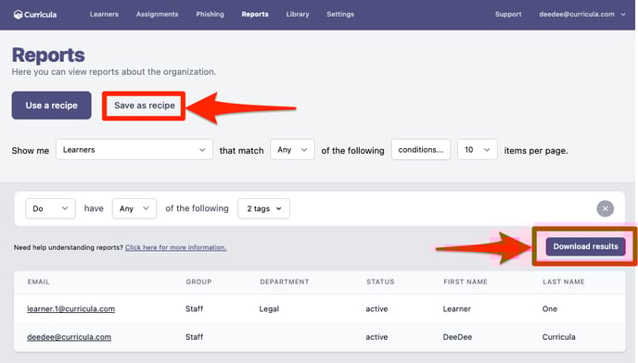Select the Reports nav item

tap(255, 14)
